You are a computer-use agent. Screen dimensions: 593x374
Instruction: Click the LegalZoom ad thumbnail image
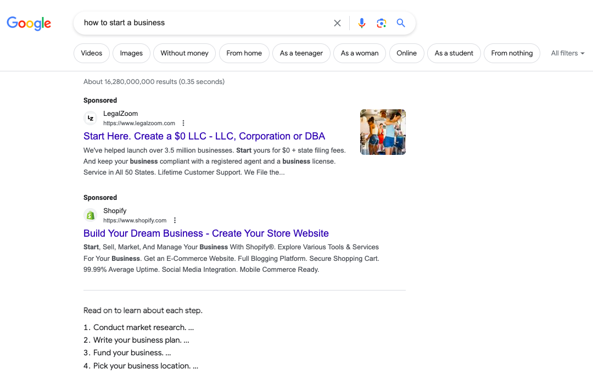pyautogui.click(x=383, y=132)
